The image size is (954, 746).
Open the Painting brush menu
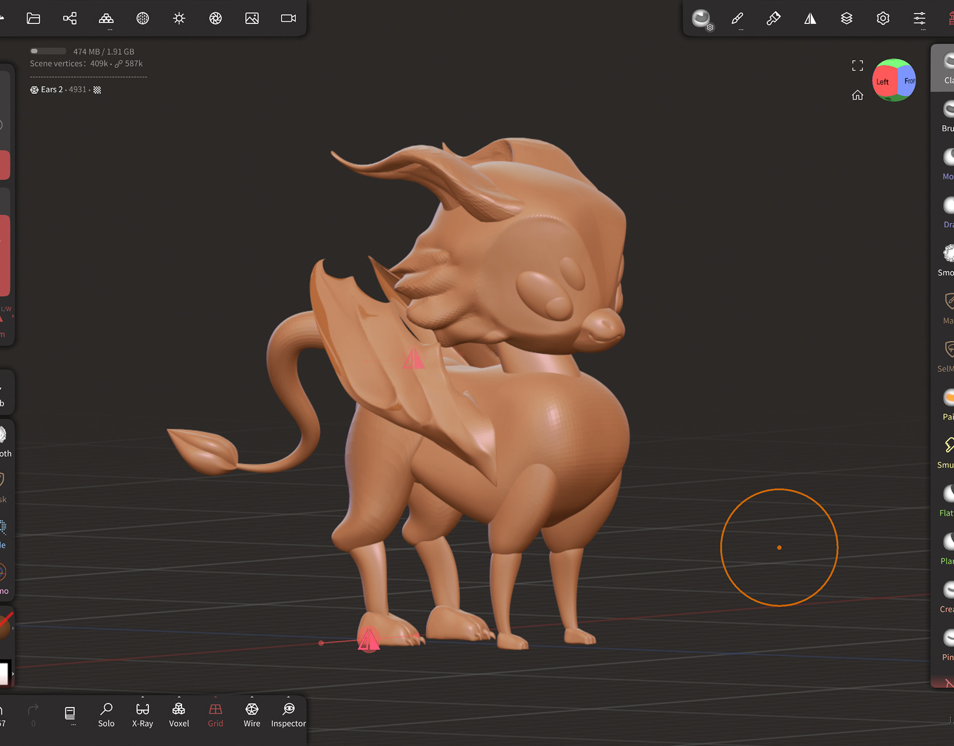(x=774, y=19)
